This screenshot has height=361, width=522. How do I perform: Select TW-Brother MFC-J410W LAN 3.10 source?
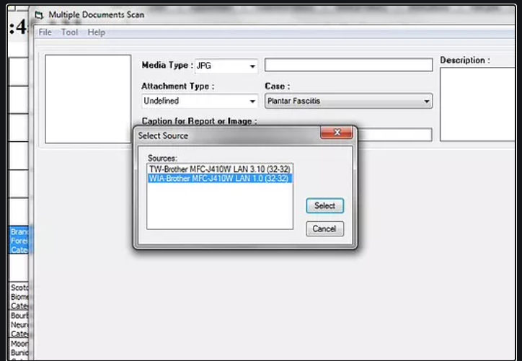[220, 169]
